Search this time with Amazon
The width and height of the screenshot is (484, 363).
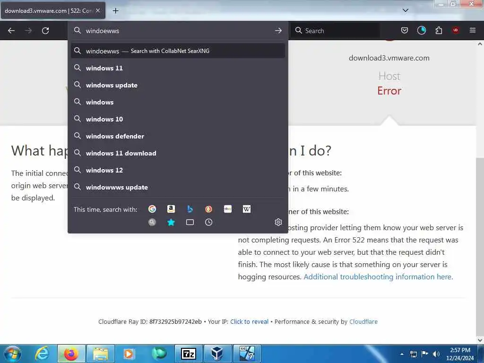click(x=171, y=209)
